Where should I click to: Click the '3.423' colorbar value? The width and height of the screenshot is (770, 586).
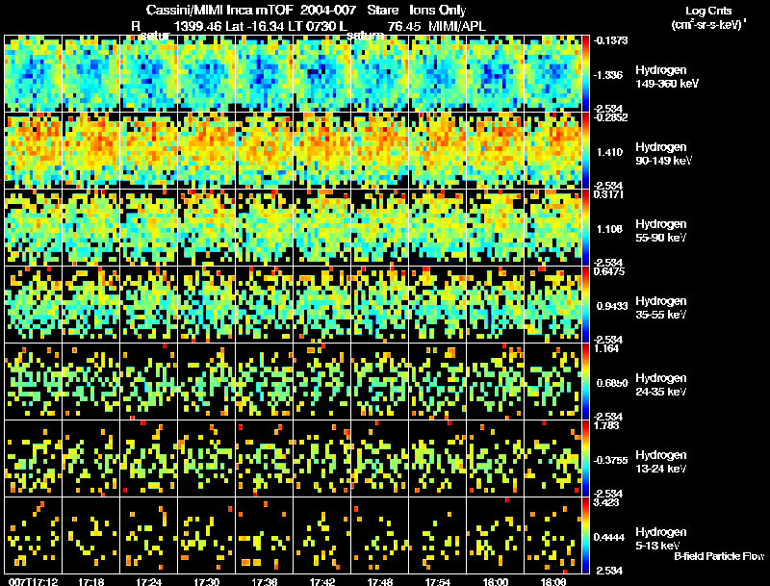tap(606, 502)
